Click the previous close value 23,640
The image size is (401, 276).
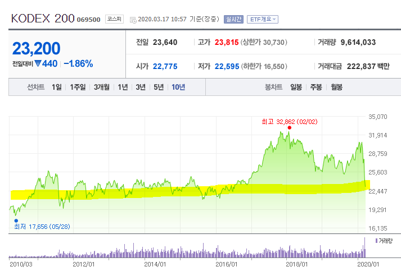(x=165, y=42)
